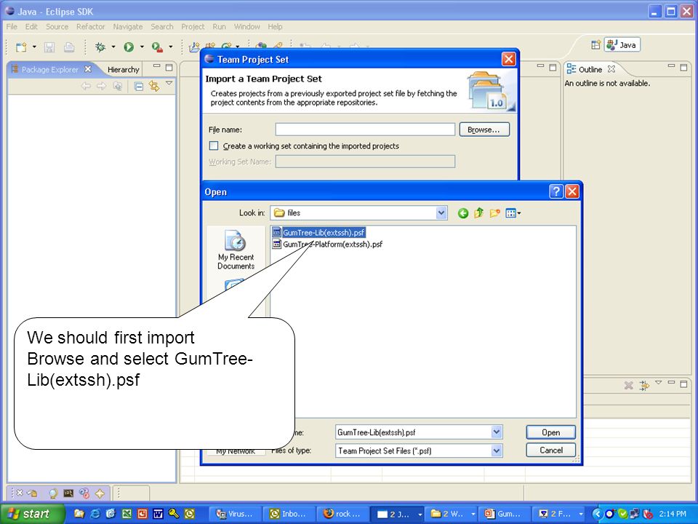The image size is (698, 524).
Task: Select GumTree-Lib(extssh).psf file
Action: (318, 232)
